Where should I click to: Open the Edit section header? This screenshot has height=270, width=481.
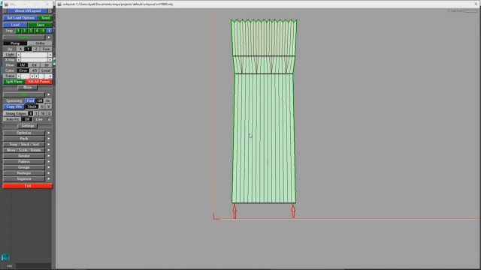pyautogui.click(x=24, y=94)
